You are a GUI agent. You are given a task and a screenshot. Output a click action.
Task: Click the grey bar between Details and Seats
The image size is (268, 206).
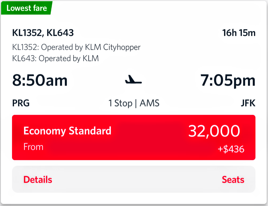tap(133, 180)
